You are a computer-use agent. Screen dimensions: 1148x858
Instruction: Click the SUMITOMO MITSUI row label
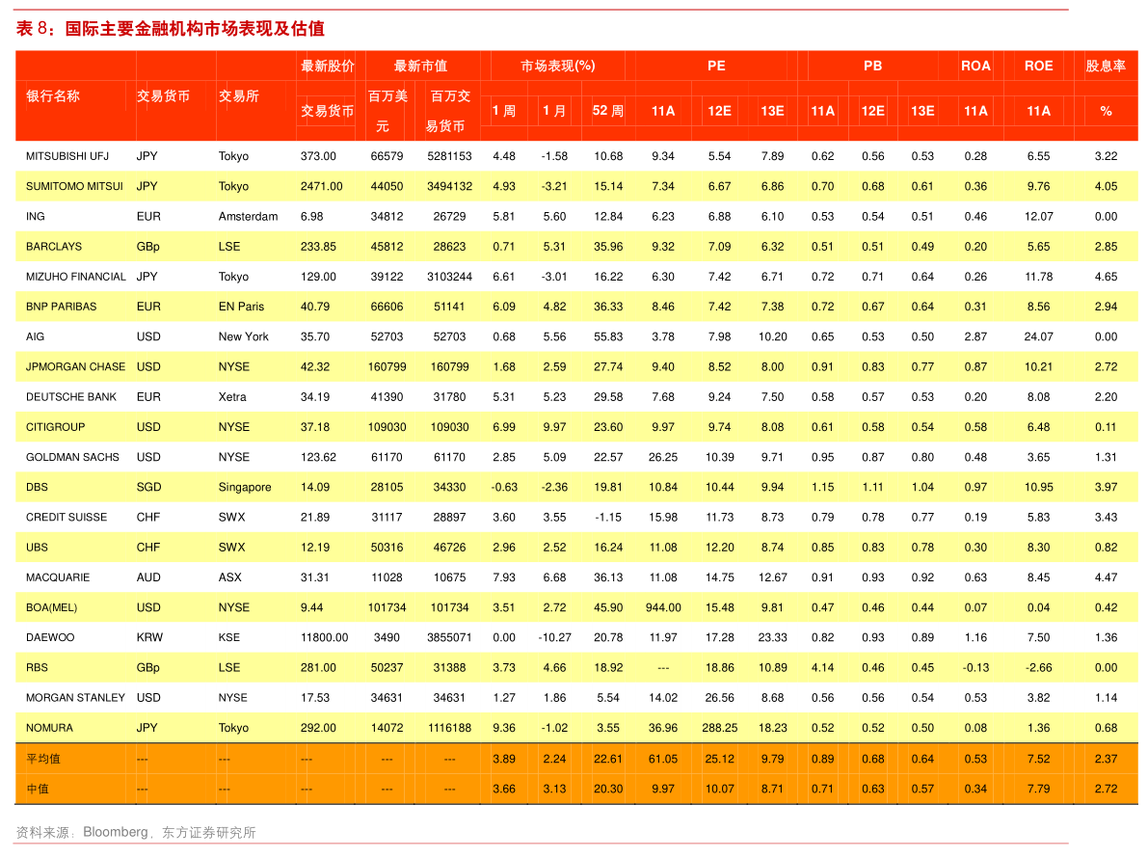[74, 186]
